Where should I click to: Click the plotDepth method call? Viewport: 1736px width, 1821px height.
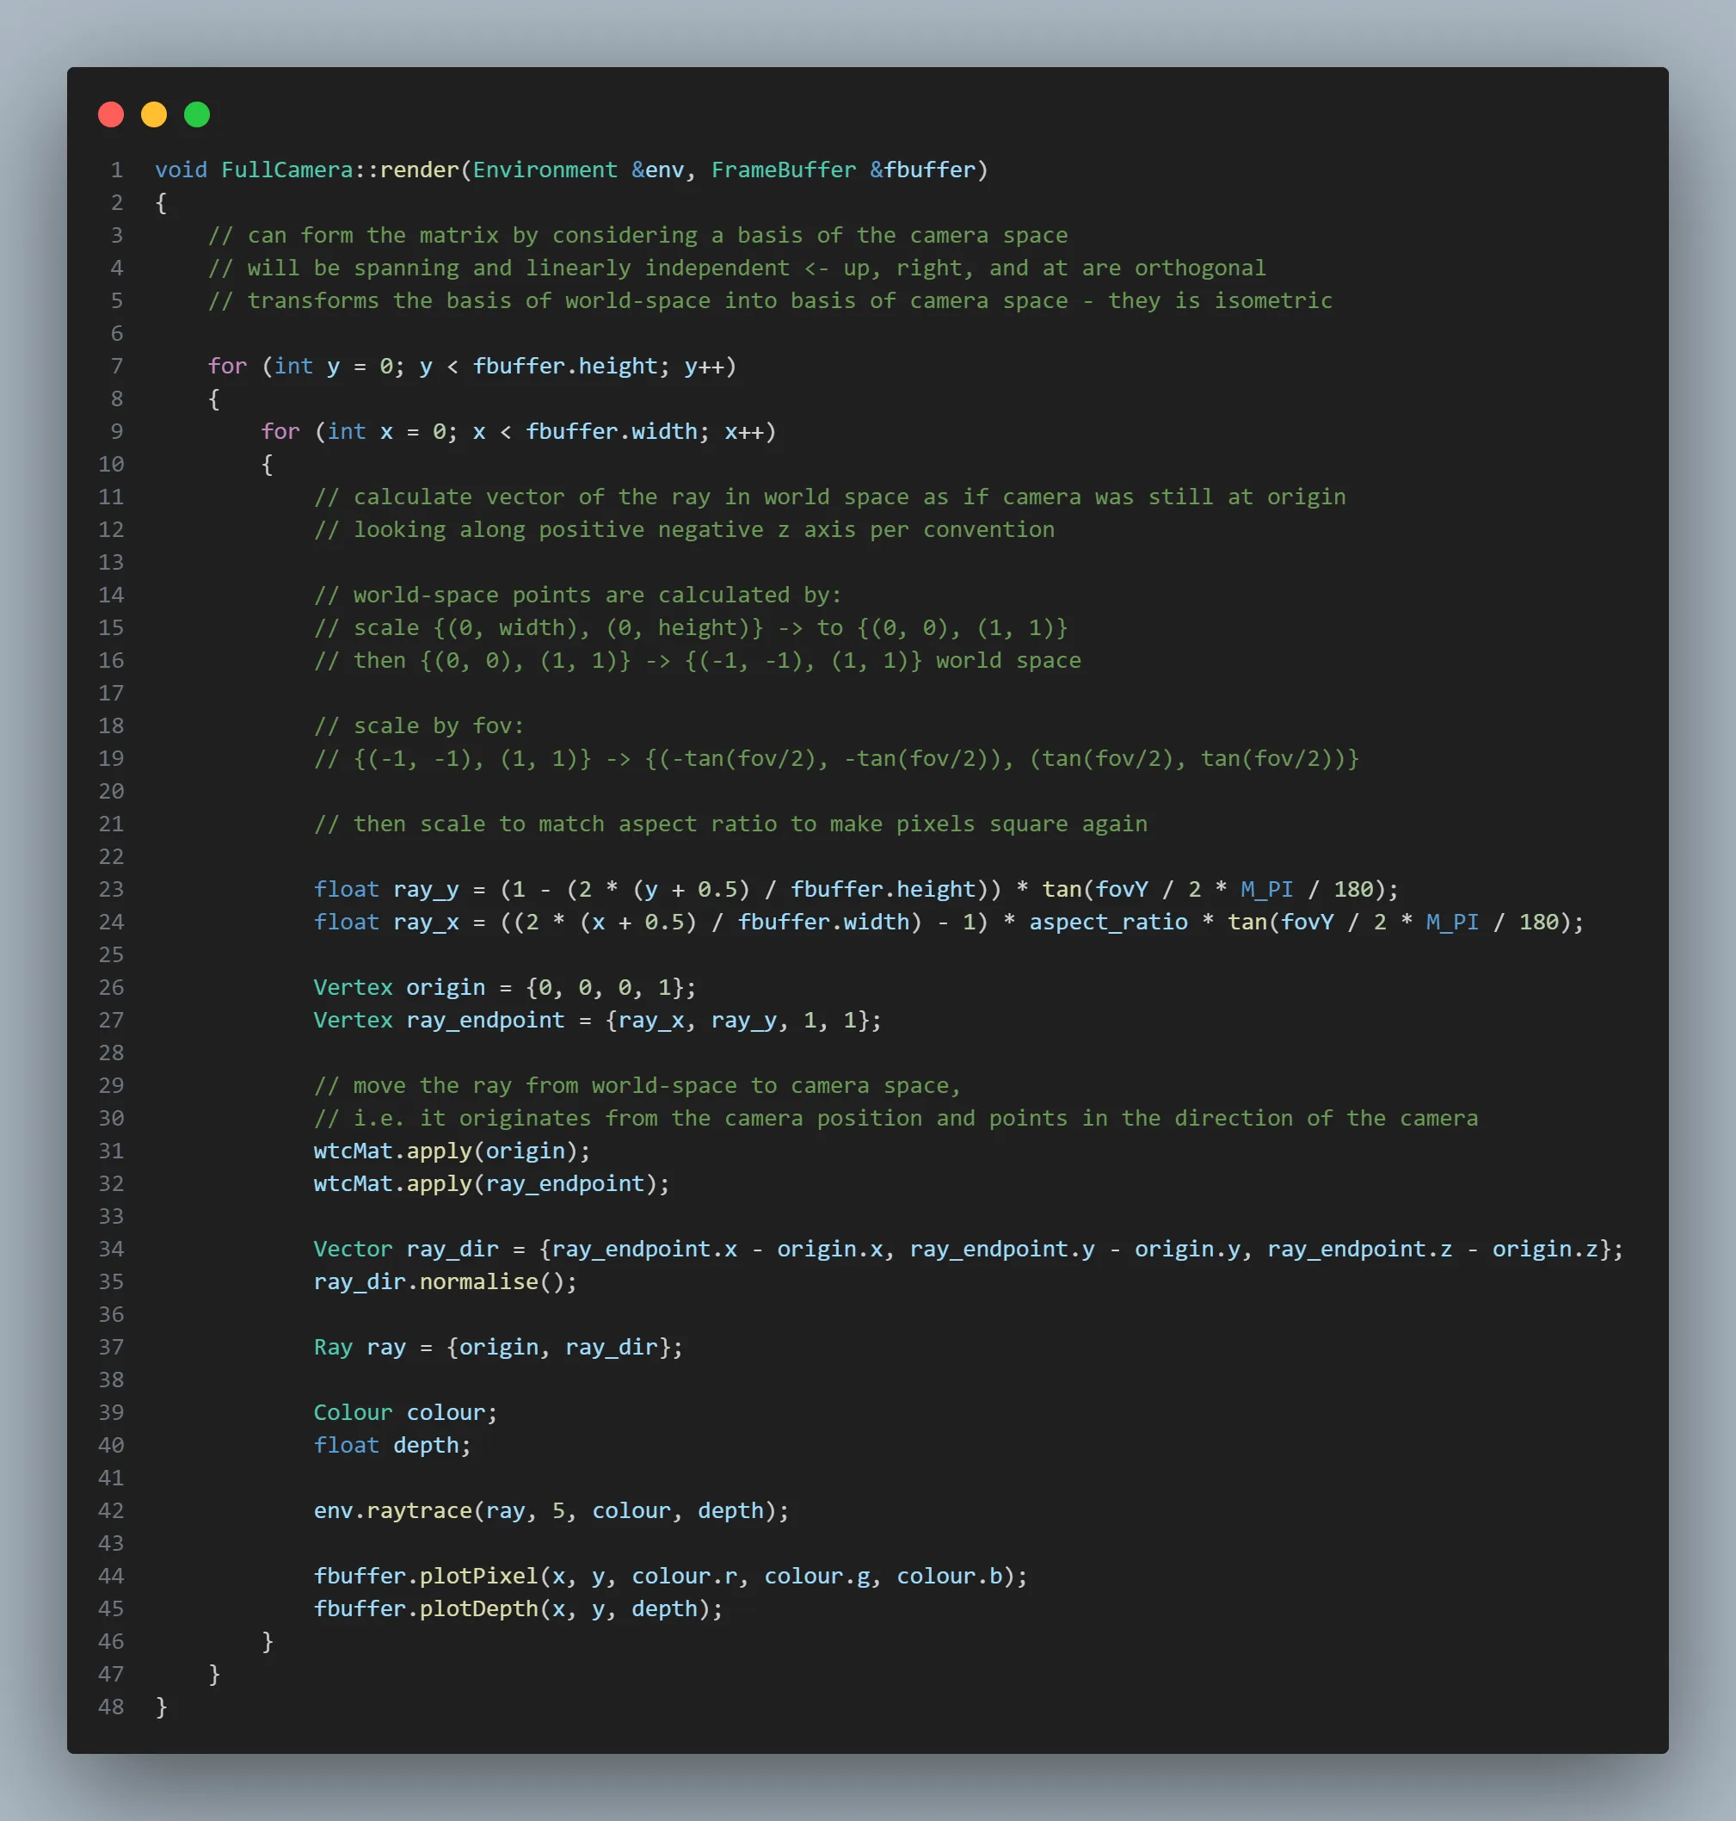(x=479, y=1609)
